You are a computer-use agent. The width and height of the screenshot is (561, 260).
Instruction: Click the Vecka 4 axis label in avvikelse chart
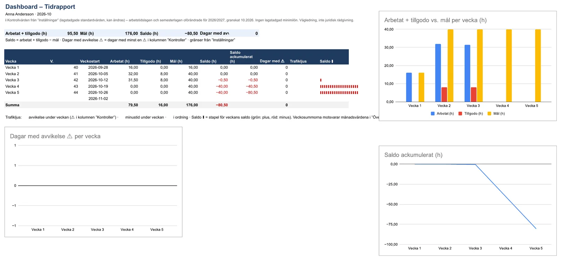coord(127,229)
